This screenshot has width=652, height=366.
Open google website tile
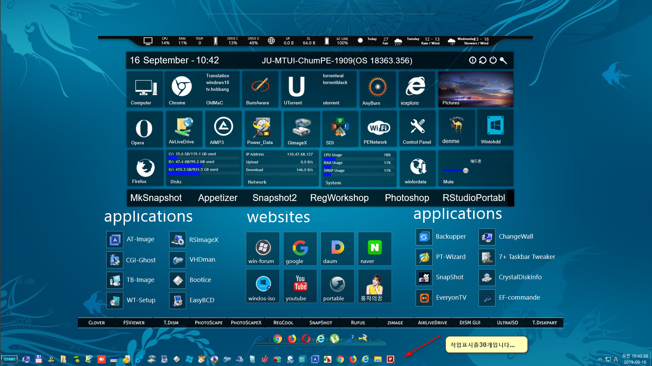(300, 249)
